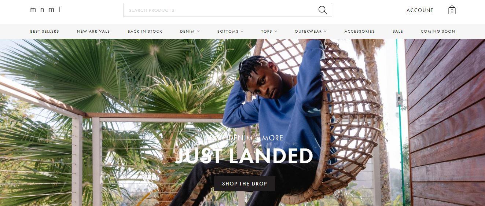Open the Account page

click(420, 10)
